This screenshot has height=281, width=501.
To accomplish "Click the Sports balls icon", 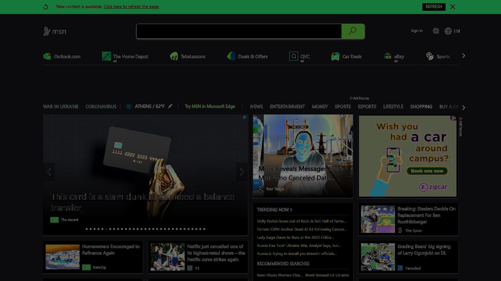I will (x=430, y=56).
